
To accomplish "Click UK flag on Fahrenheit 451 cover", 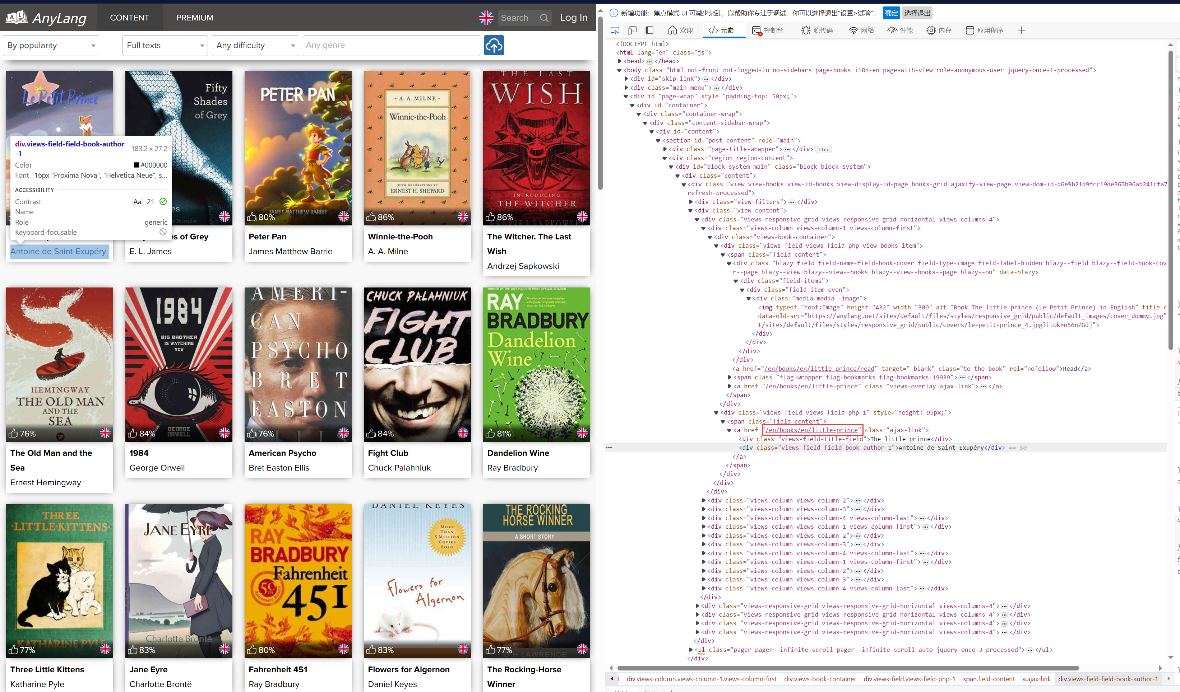I will point(344,649).
